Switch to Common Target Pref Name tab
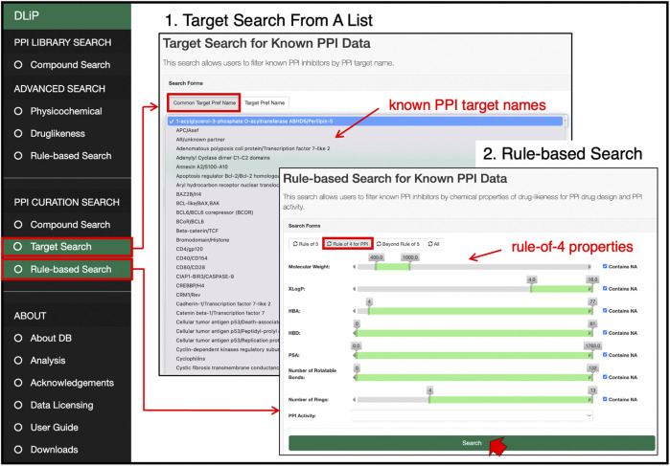This screenshot has height=466, width=670. (x=204, y=102)
